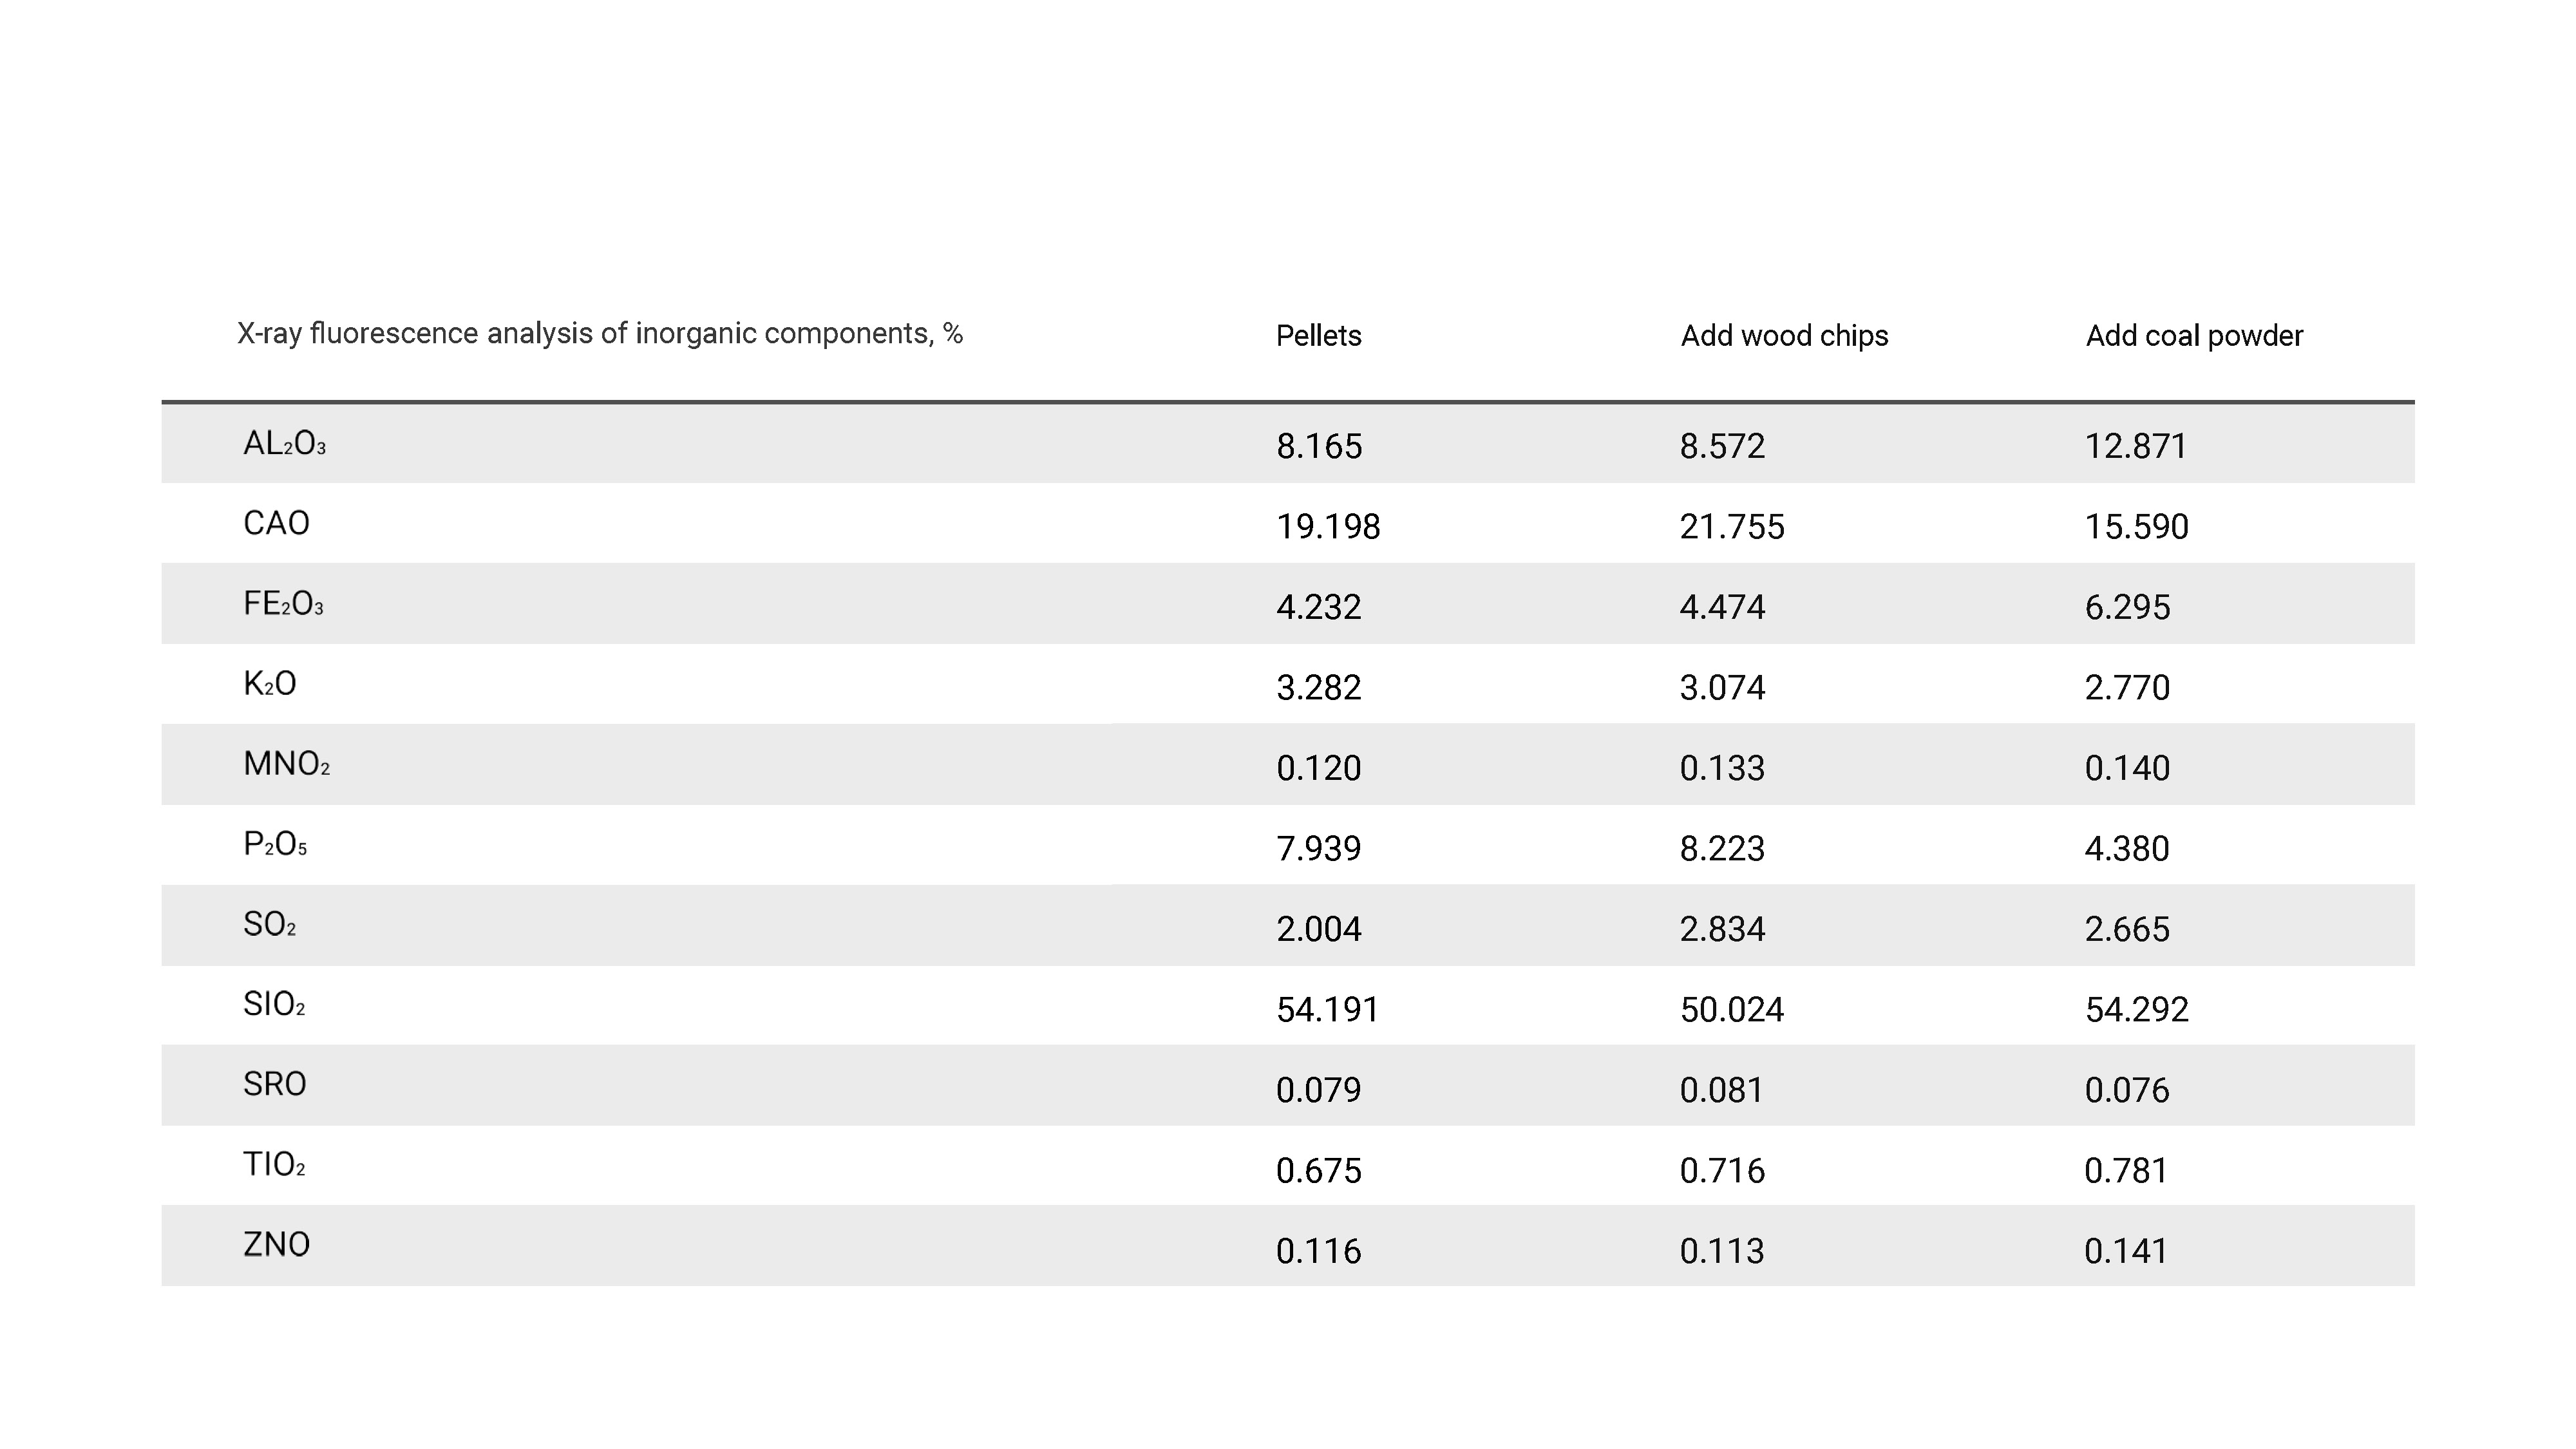Select the MNO₂ row label
Viewport: 2576px width, 1449px height.
click(x=286, y=765)
